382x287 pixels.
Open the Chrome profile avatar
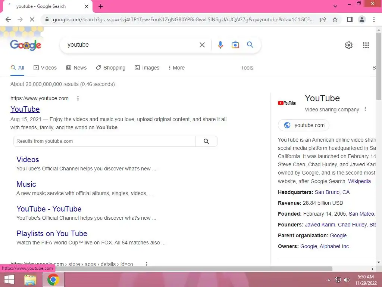pyautogui.click(x=362, y=19)
